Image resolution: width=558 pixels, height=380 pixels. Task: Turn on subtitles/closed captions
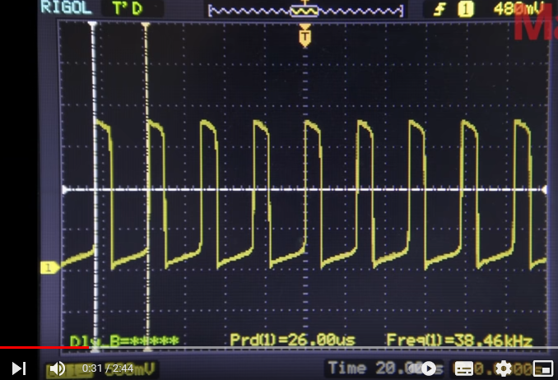464,368
